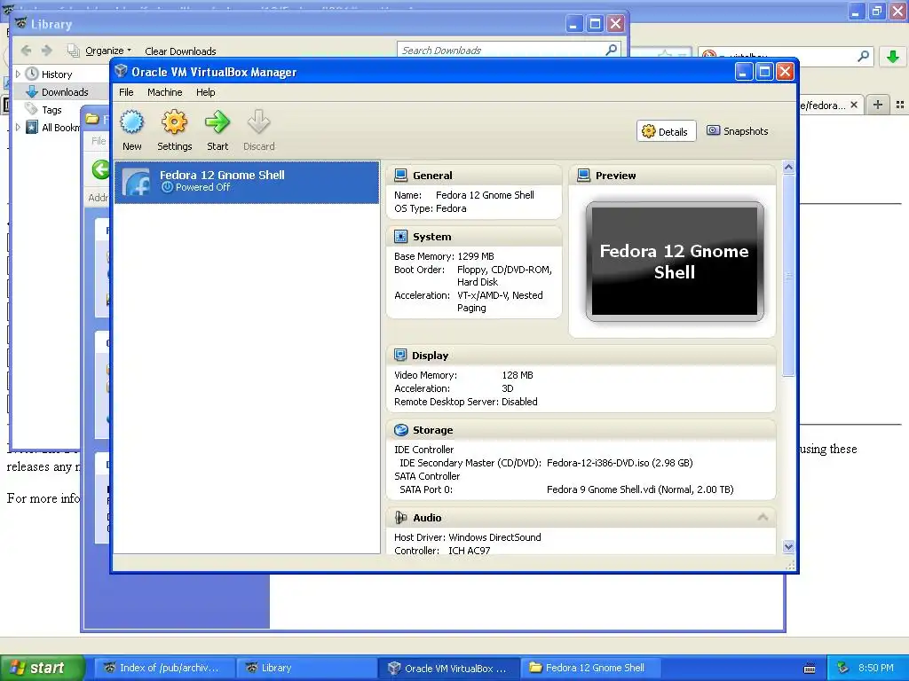Click the on-screen keyboard tray icon

pyautogui.click(x=810, y=669)
